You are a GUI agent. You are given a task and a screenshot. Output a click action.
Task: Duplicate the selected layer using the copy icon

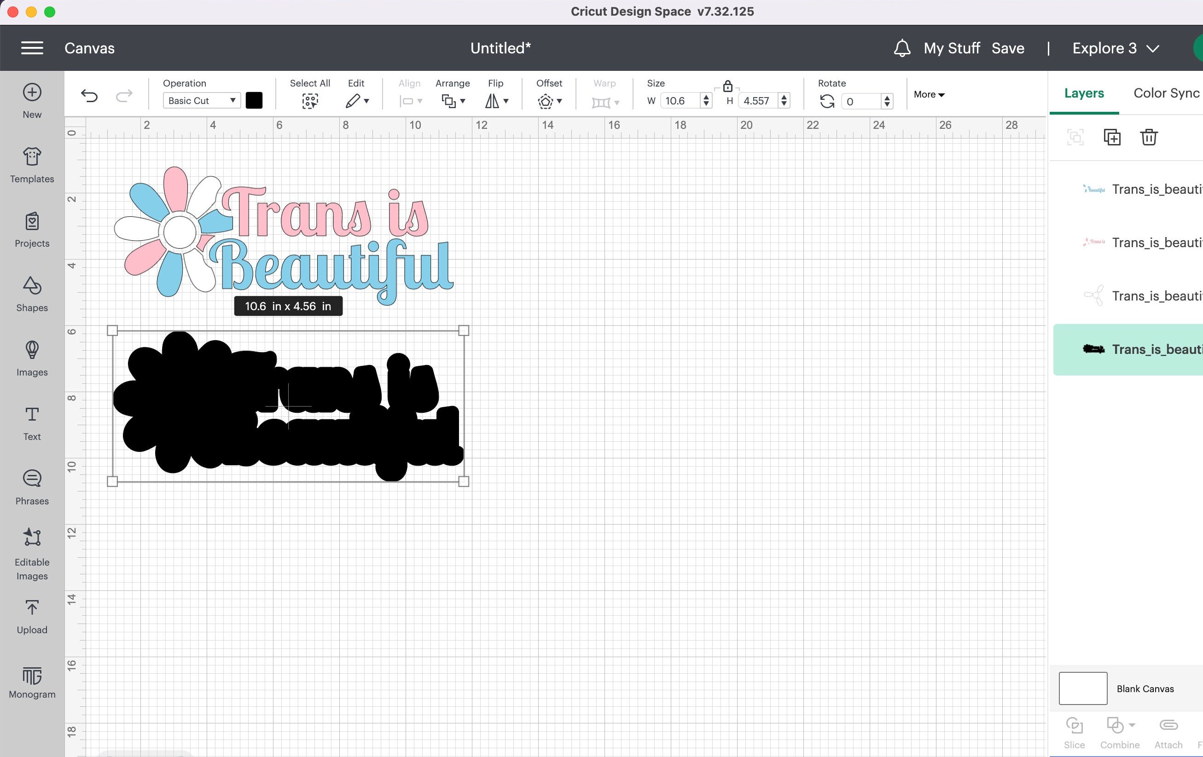[1112, 136]
